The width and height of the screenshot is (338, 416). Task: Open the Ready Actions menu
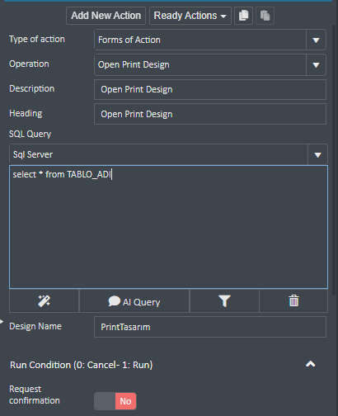click(190, 16)
